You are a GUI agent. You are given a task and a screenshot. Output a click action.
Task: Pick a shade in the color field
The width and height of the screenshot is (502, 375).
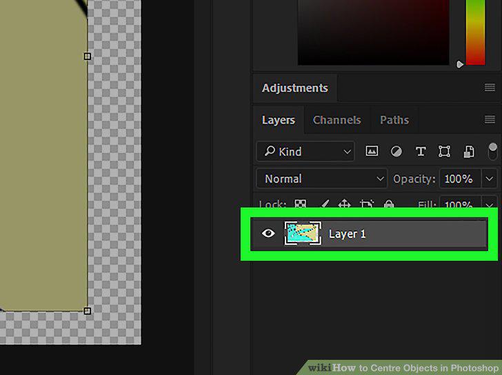[373, 32]
